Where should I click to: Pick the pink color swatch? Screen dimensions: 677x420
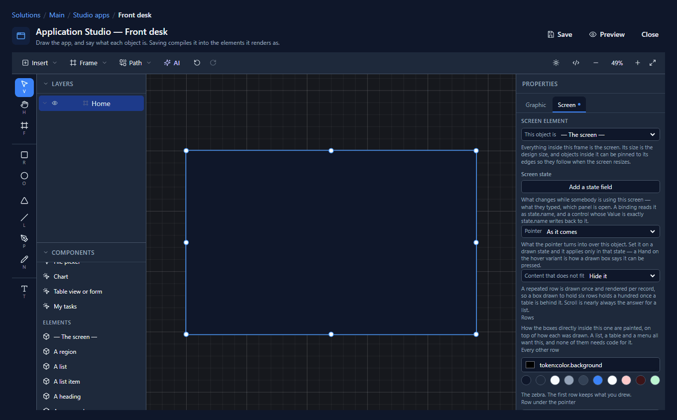coord(626,380)
